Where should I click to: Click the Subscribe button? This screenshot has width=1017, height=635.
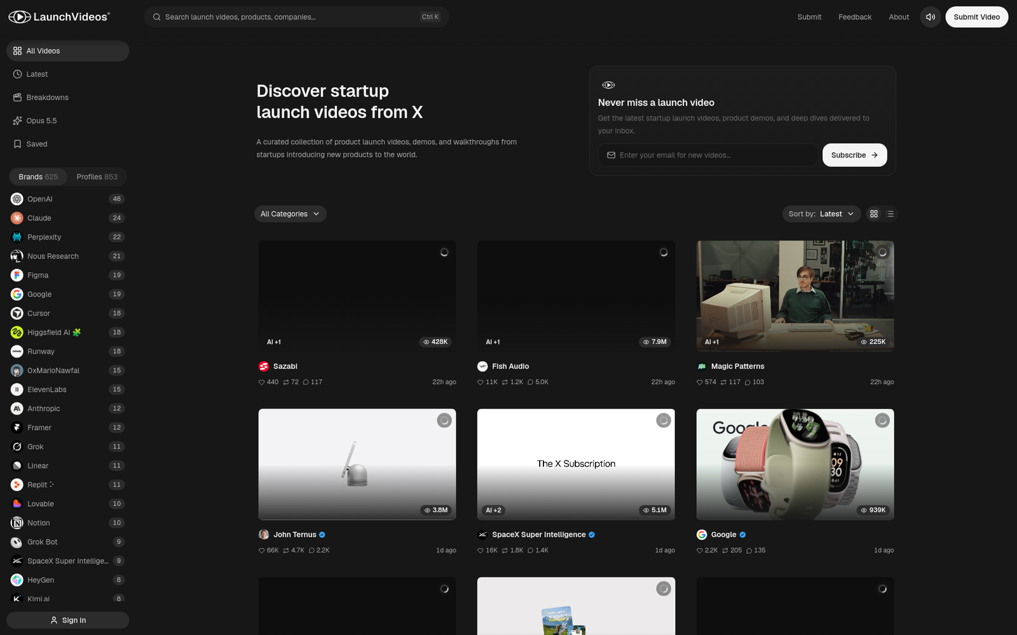(854, 155)
